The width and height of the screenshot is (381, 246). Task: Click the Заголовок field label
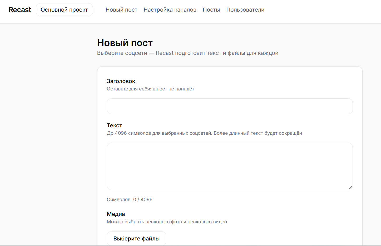pyautogui.click(x=121, y=81)
